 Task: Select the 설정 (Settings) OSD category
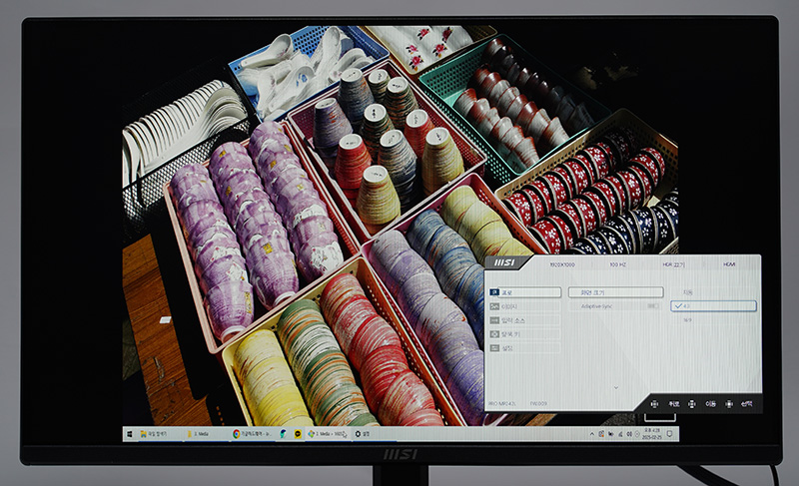[525, 347]
